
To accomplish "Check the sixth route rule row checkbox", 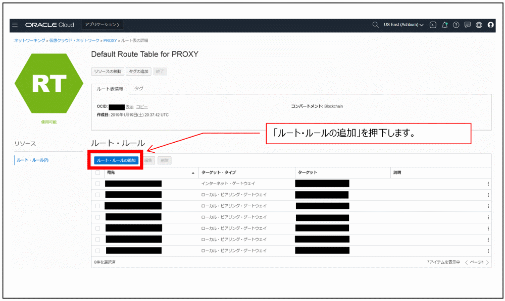I will (x=97, y=239).
